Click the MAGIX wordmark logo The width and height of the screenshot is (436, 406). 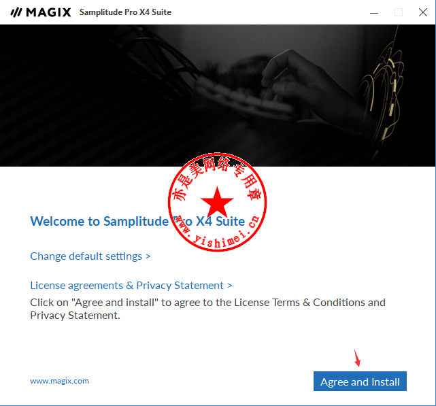48,12
